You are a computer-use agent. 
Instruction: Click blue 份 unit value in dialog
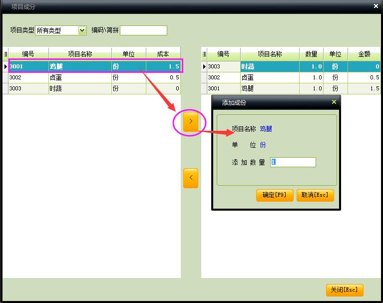click(263, 145)
